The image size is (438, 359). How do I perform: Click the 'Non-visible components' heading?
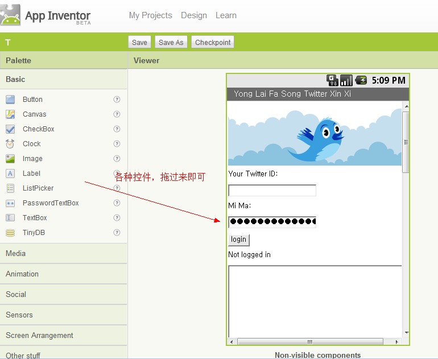(317, 355)
